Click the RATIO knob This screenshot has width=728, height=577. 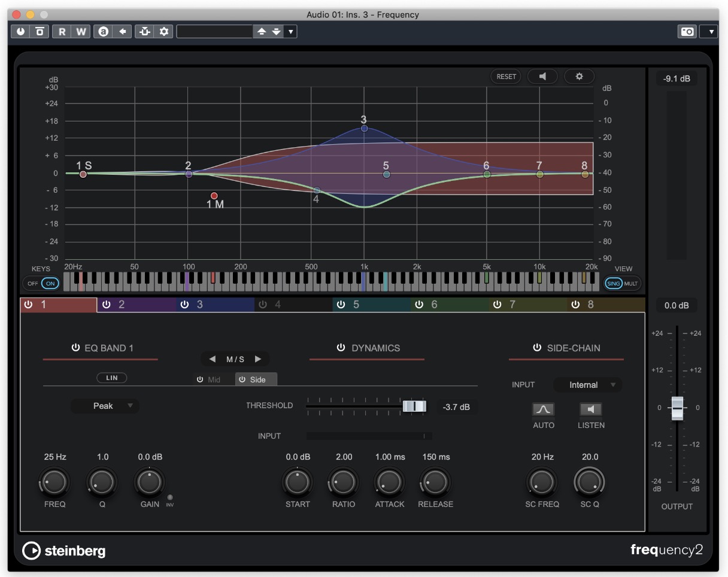(x=344, y=482)
